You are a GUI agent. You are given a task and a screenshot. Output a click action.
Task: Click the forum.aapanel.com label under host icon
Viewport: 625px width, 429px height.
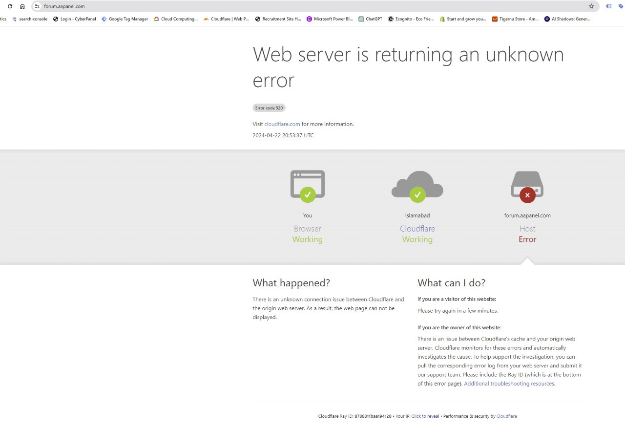(x=527, y=215)
